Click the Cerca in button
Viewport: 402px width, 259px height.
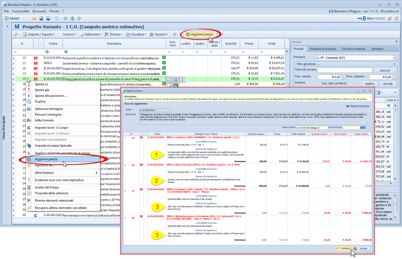coord(385,70)
